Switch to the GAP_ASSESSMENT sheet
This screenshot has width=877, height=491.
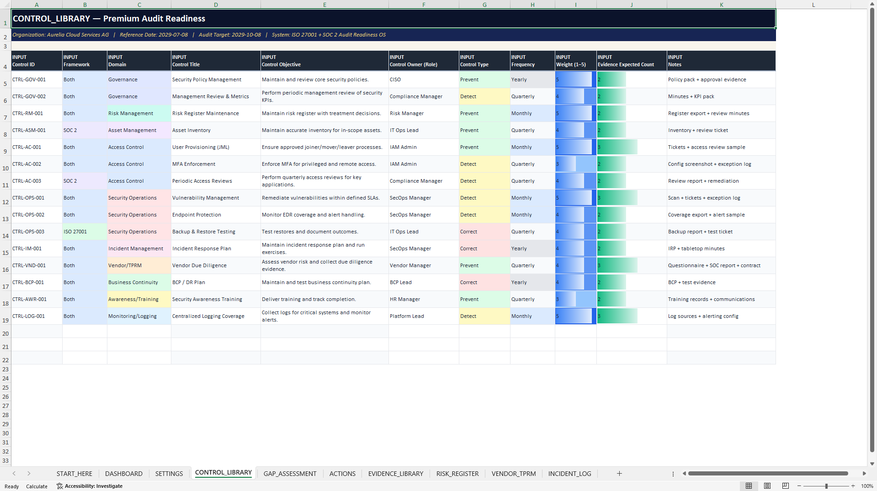(x=290, y=474)
